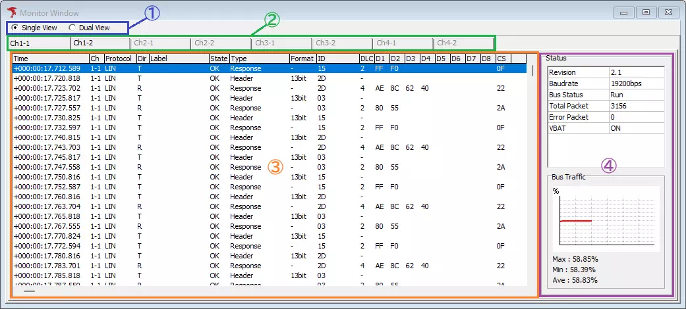Select the Ch4-2 channel tab

(463, 43)
